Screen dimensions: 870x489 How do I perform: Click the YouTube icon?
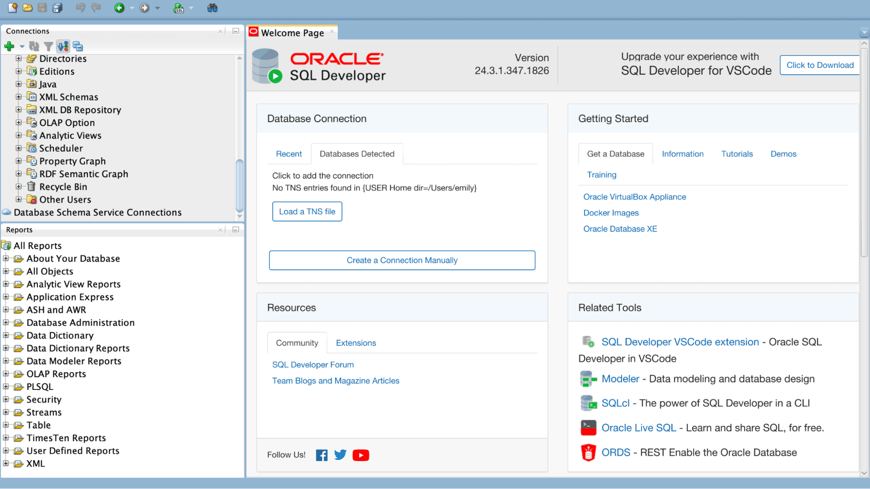(x=361, y=455)
